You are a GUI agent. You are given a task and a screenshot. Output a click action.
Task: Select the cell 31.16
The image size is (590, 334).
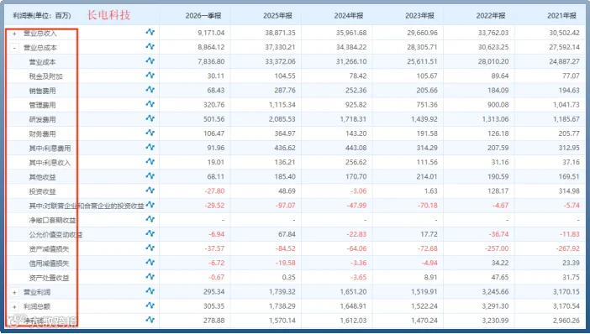(x=500, y=162)
